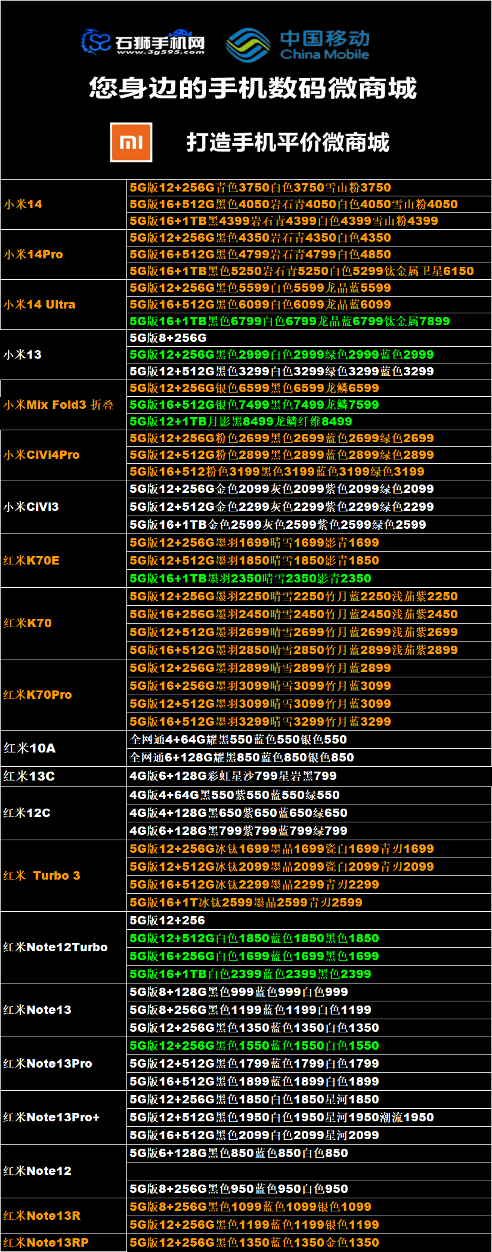
Task: Click the orange Xiaomi MI logo
Action: click(131, 142)
